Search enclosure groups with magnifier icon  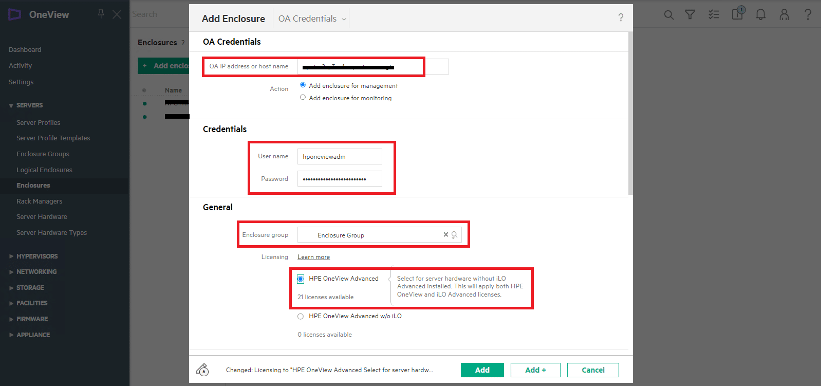(x=454, y=235)
